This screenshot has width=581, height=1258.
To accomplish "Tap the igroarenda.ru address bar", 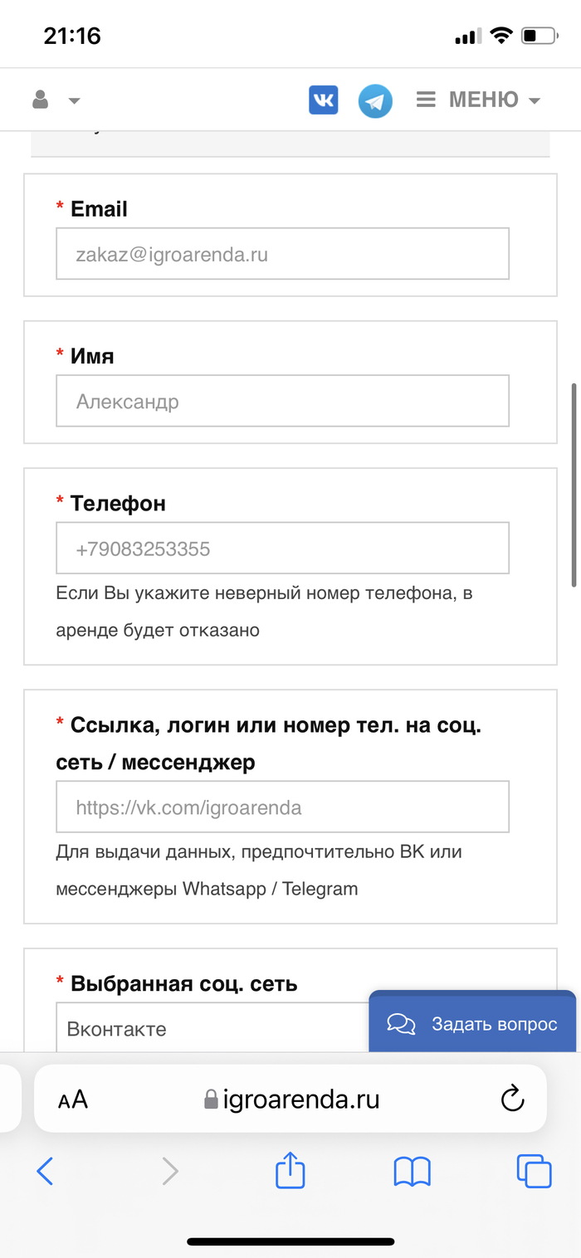I will click(292, 1100).
